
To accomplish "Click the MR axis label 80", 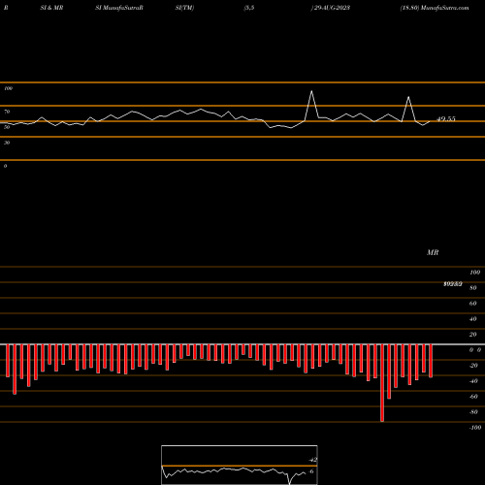I will [x=472, y=288].
